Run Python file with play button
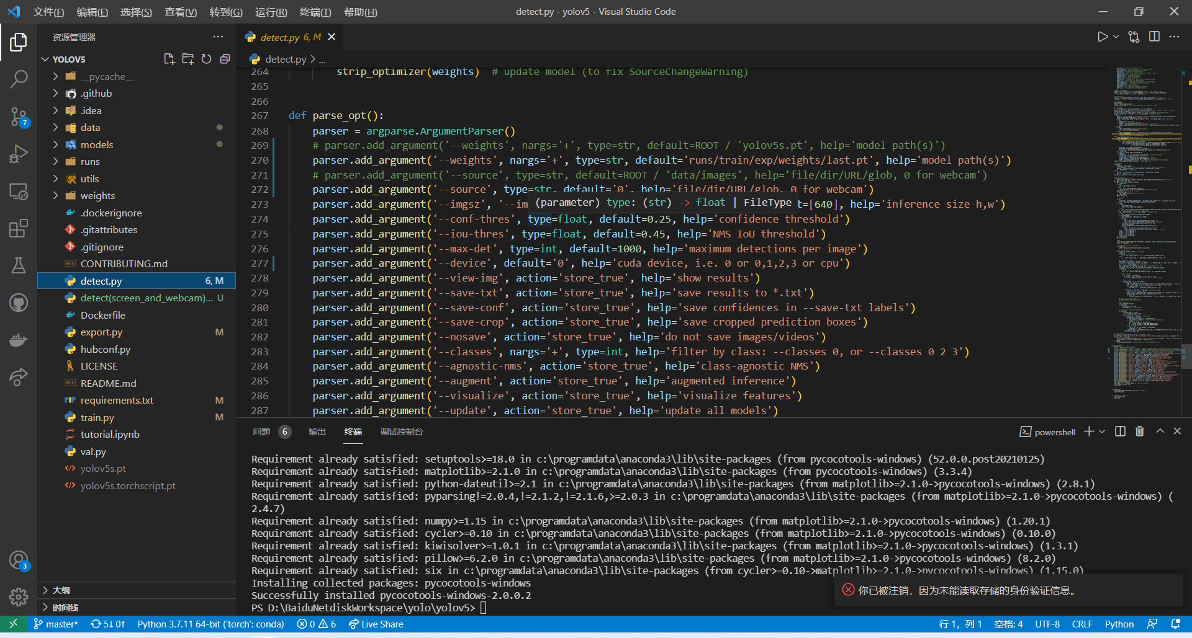The height and width of the screenshot is (638, 1192). [1102, 37]
